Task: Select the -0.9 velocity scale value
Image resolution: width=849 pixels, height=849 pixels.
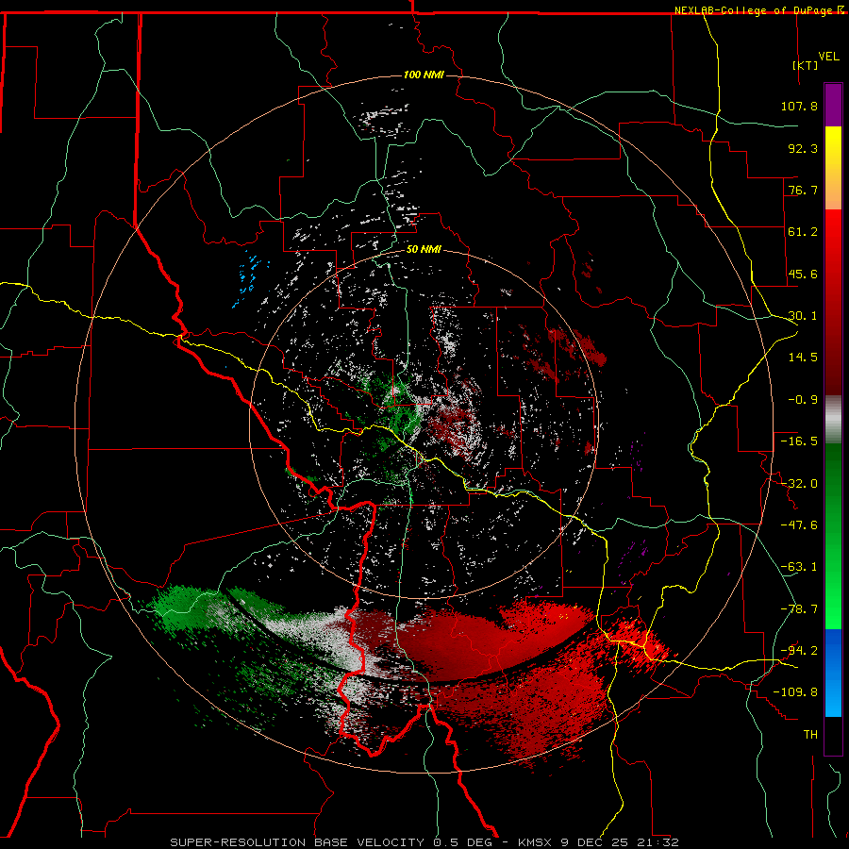Action: (803, 400)
